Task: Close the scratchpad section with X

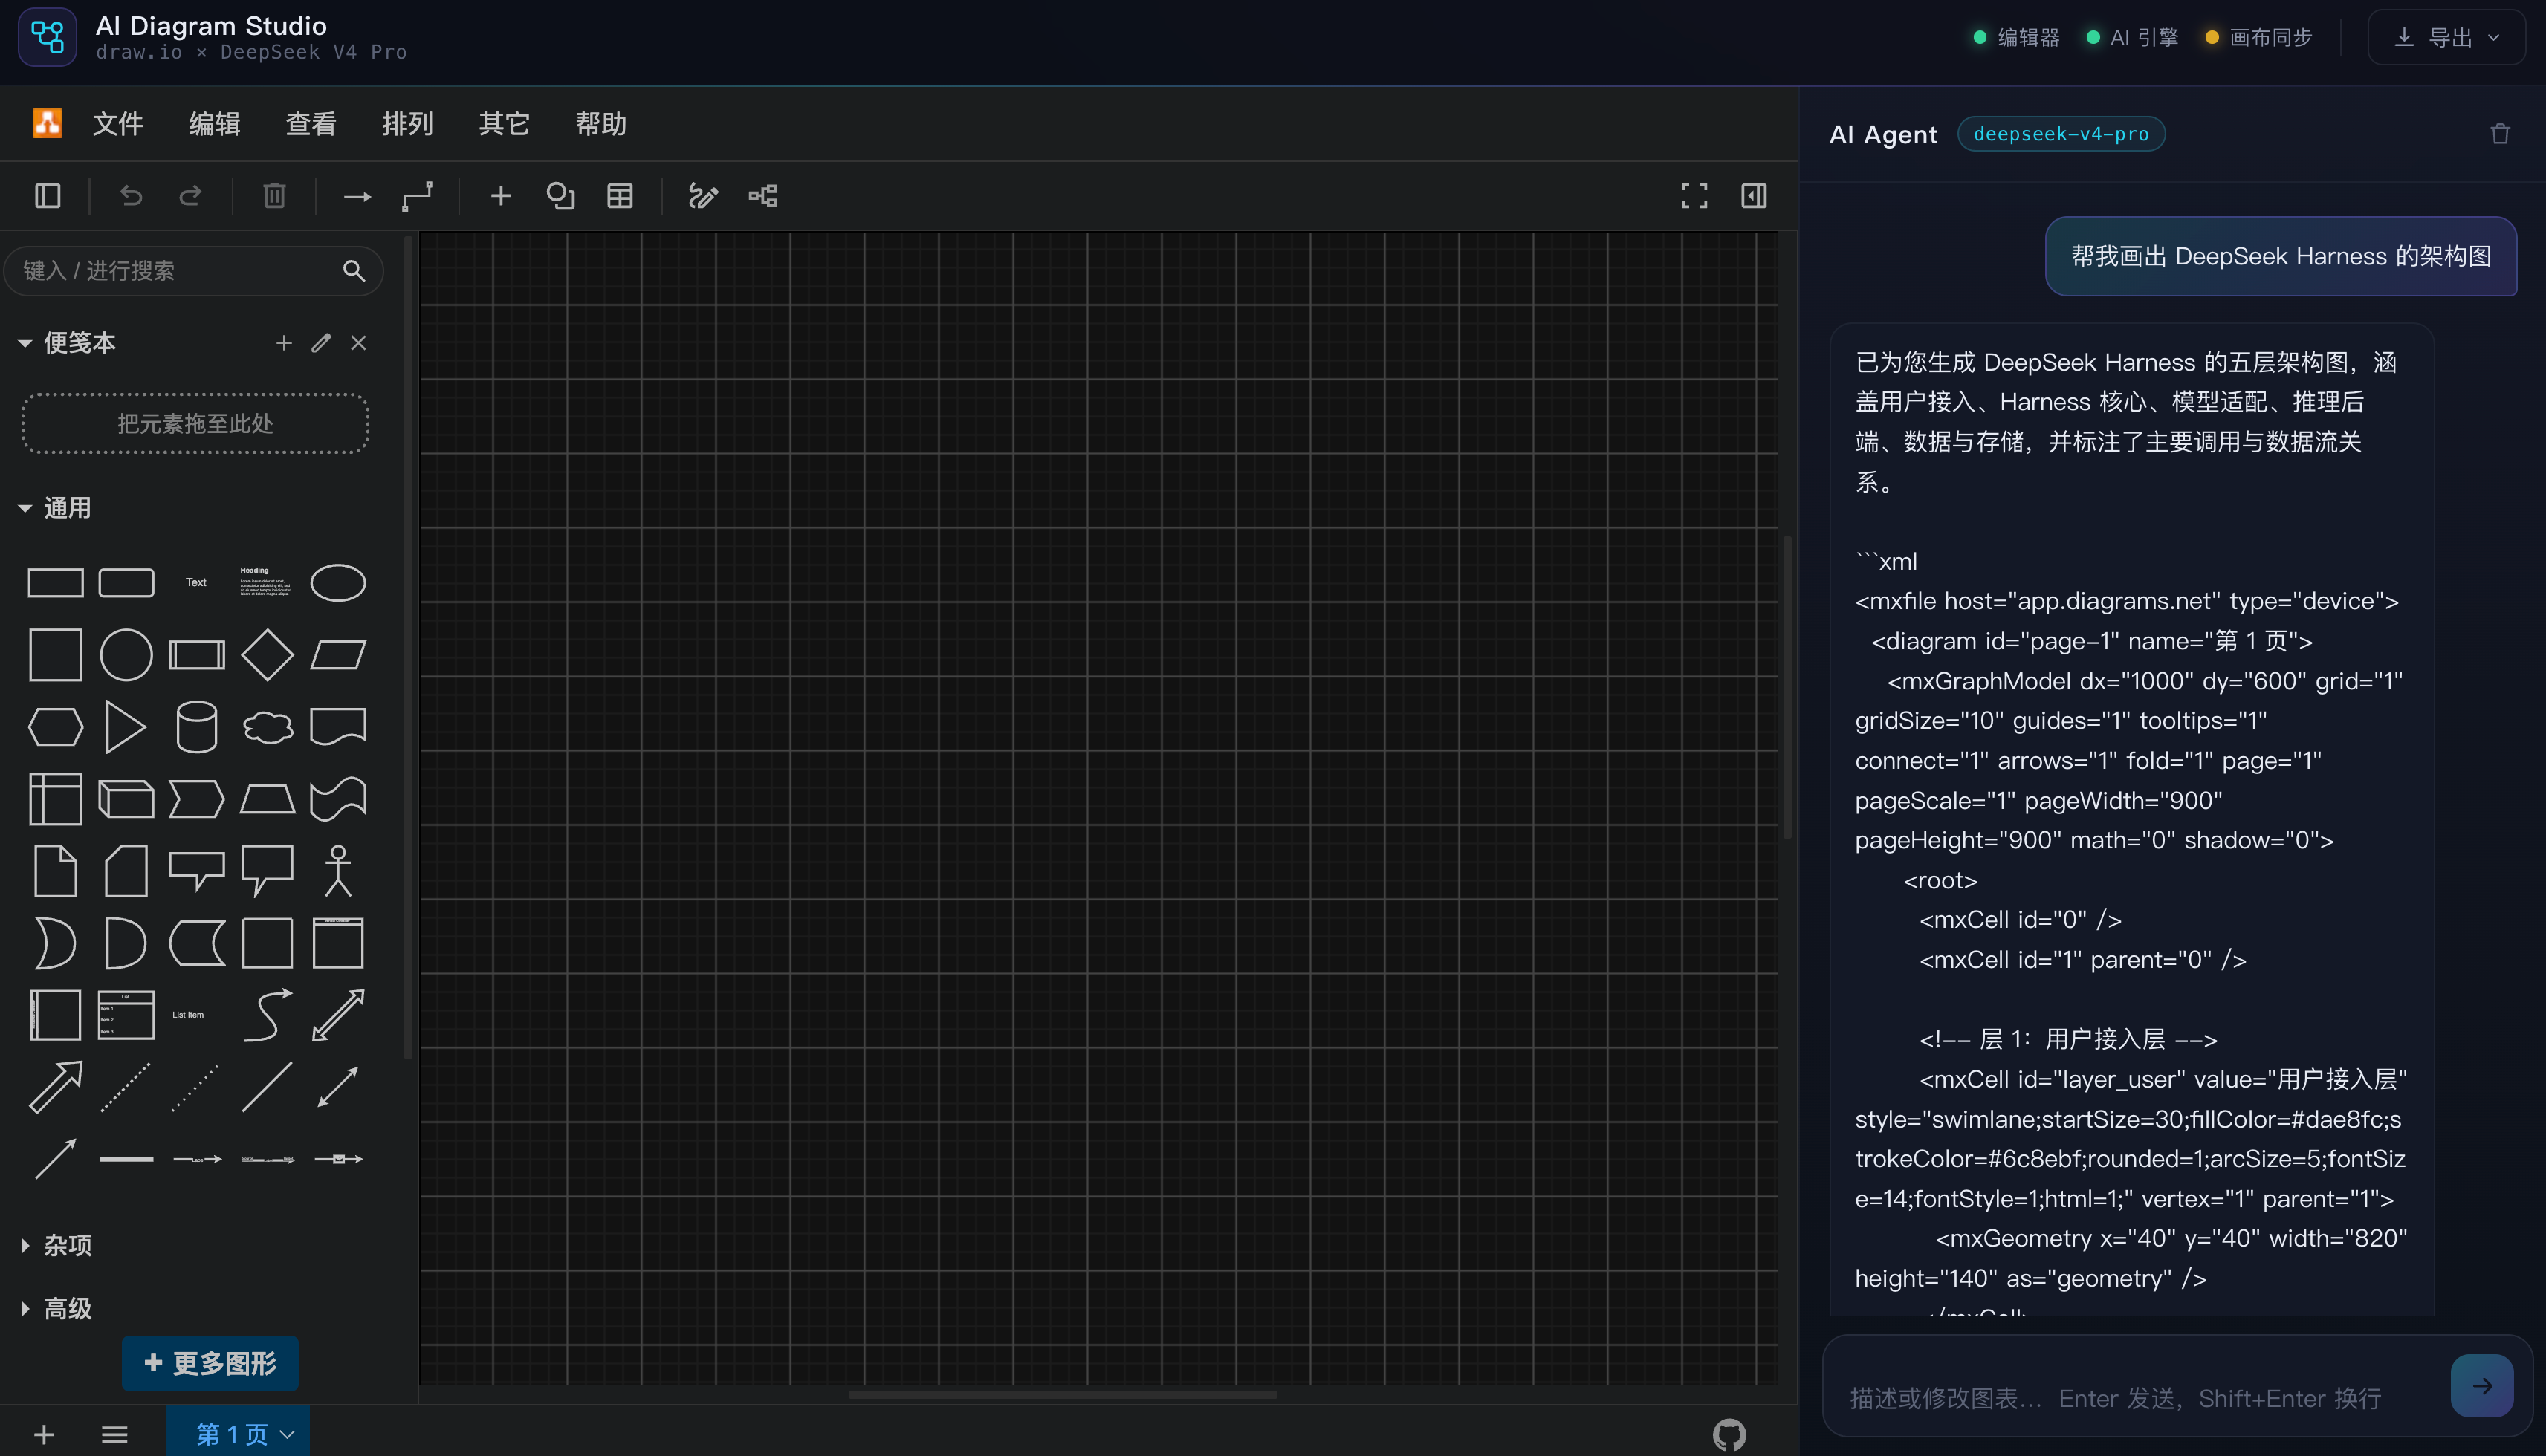Action: 358,343
